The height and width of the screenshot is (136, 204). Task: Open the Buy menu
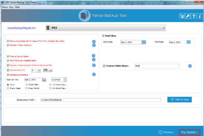coord(11,7)
